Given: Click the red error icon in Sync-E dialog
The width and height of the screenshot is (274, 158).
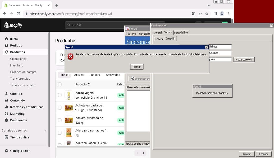Looking at the screenshot, I should [x=70, y=57].
